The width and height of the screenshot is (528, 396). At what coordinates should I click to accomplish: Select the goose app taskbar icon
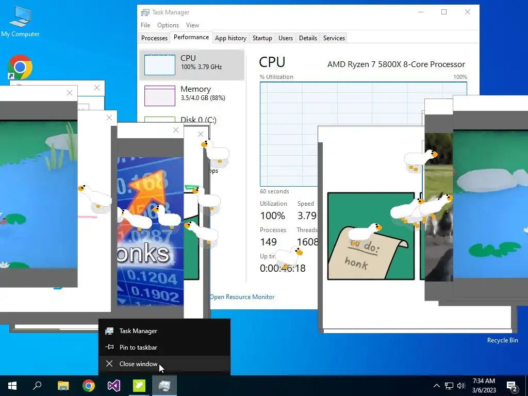coord(139,386)
